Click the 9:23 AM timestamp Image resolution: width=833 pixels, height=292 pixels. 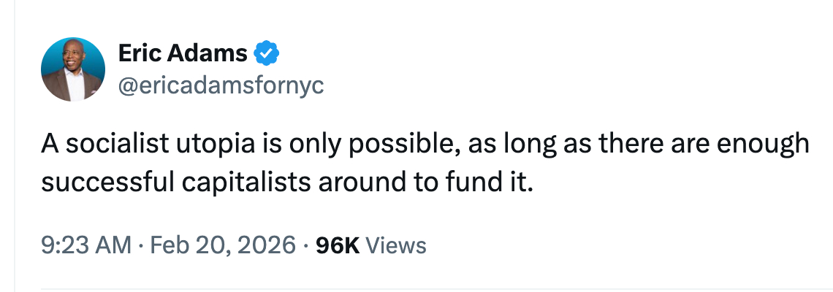pos(85,245)
